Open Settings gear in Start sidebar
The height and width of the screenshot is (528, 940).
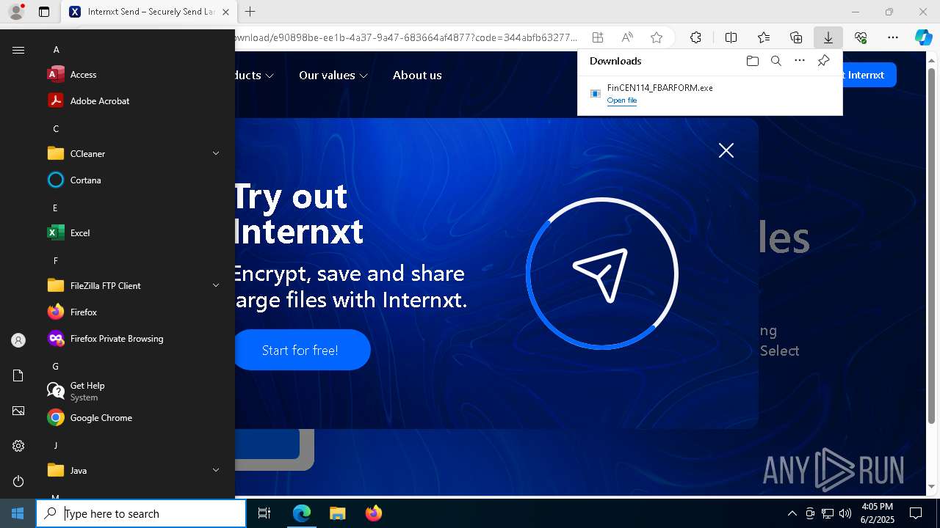(18, 446)
